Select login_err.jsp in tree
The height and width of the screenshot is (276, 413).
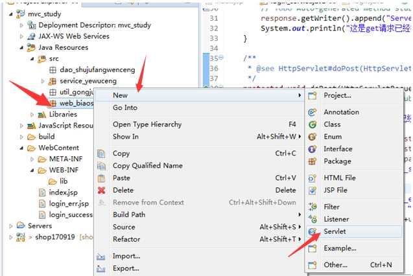(x=69, y=203)
